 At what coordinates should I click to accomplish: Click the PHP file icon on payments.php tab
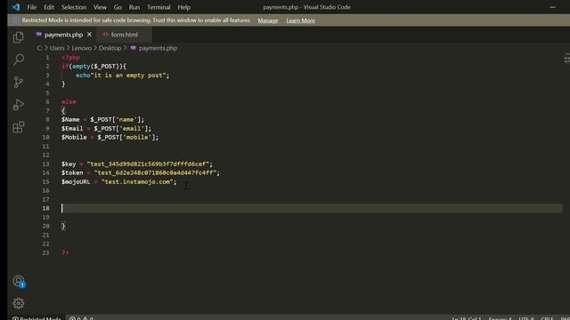[39, 35]
